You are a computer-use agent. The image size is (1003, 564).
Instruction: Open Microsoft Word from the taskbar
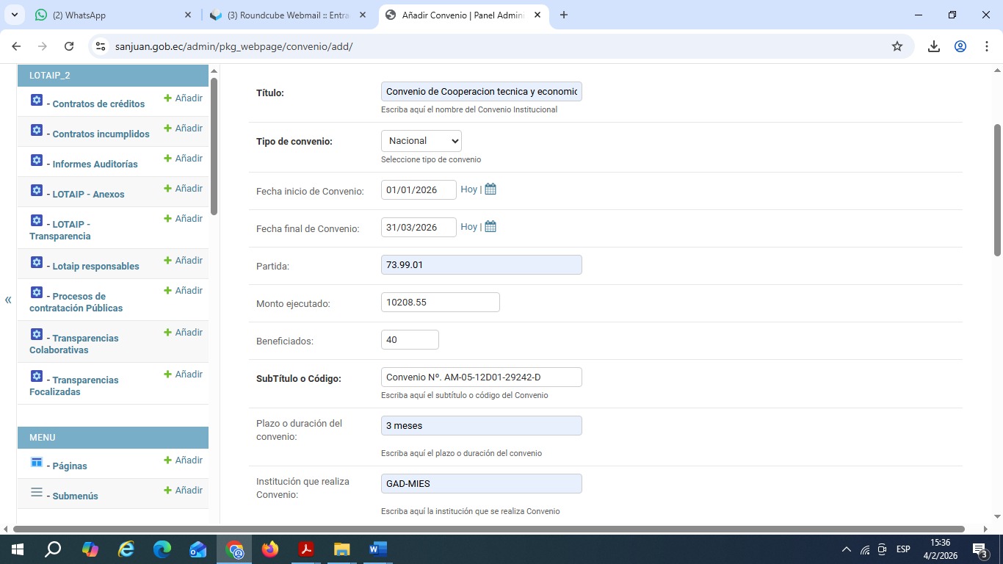377,549
